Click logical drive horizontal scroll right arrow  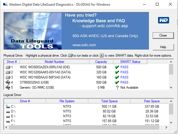166,127
